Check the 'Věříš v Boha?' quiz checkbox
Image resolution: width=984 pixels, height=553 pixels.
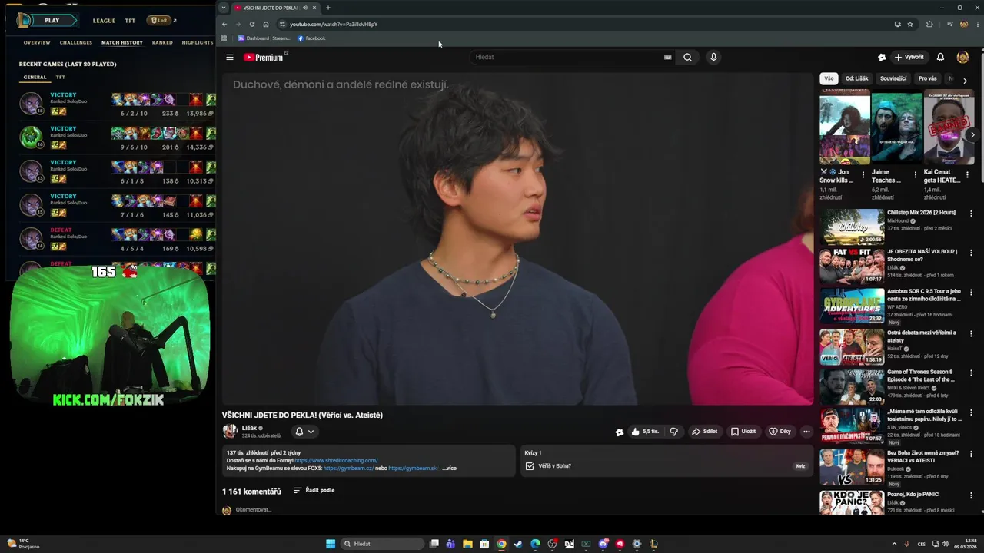530,466
